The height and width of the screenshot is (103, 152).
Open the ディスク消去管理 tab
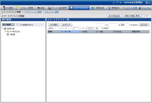(x=57, y=8)
